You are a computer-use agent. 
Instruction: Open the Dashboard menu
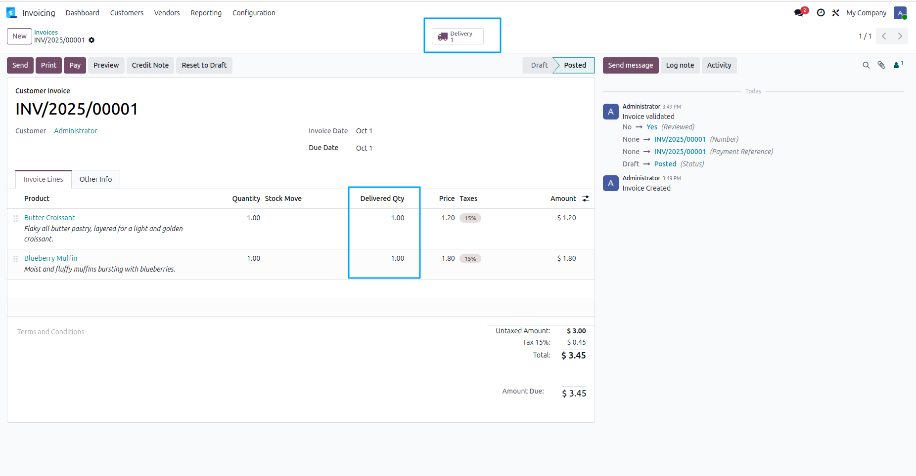click(83, 13)
